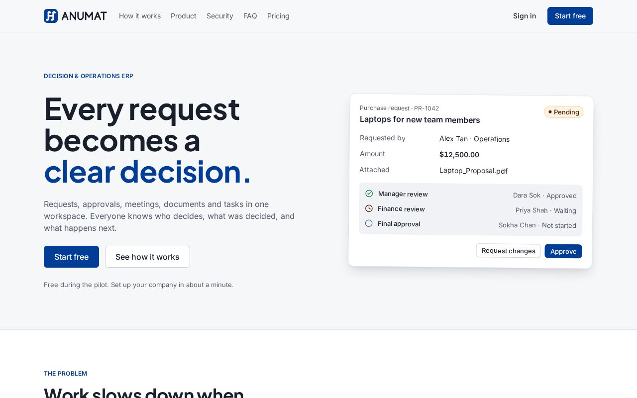Image resolution: width=637 pixels, height=398 pixels.
Task: Open Pricing from the top navigation
Action: point(278,16)
